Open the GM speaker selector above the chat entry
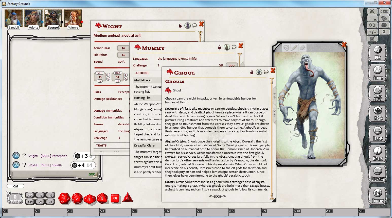Viewport: 392px width, 218px height. point(15,186)
